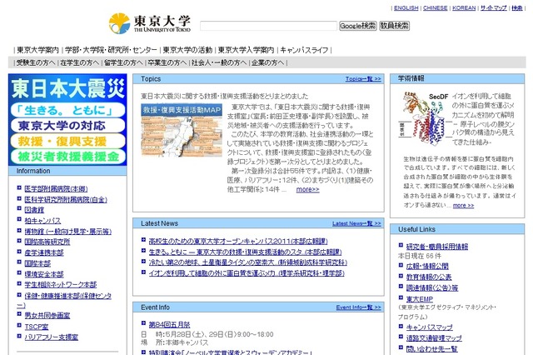The image size is (533, 355).
Task: Open the 東京大学入学案内 menu item
Action: pos(246,50)
